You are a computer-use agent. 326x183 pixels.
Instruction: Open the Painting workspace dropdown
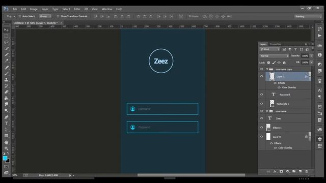tap(308, 17)
